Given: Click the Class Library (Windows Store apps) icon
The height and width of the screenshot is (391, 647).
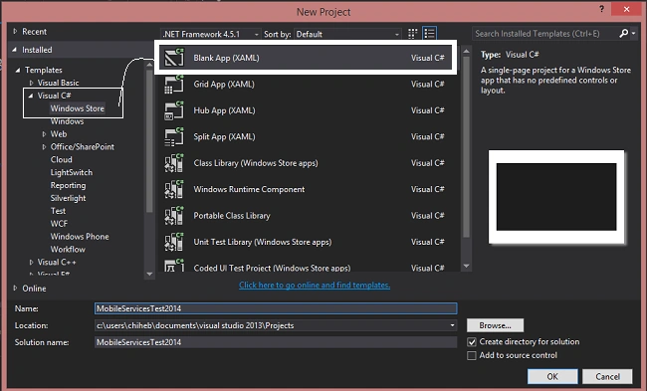Looking at the screenshot, I should pyautogui.click(x=174, y=163).
